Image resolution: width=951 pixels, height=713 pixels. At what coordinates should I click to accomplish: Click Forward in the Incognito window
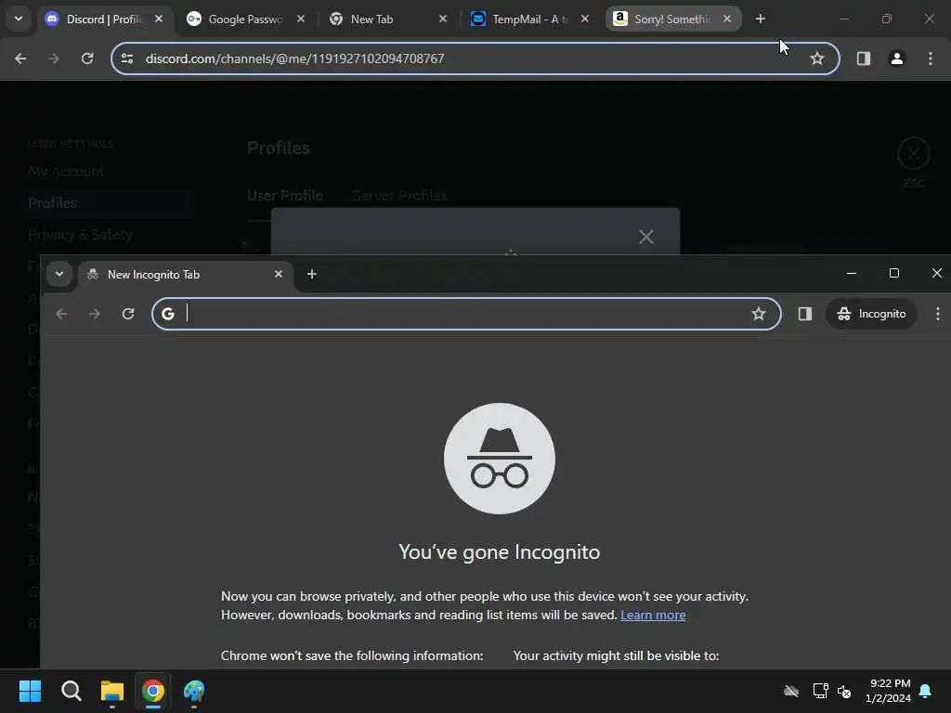click(95, 314)
